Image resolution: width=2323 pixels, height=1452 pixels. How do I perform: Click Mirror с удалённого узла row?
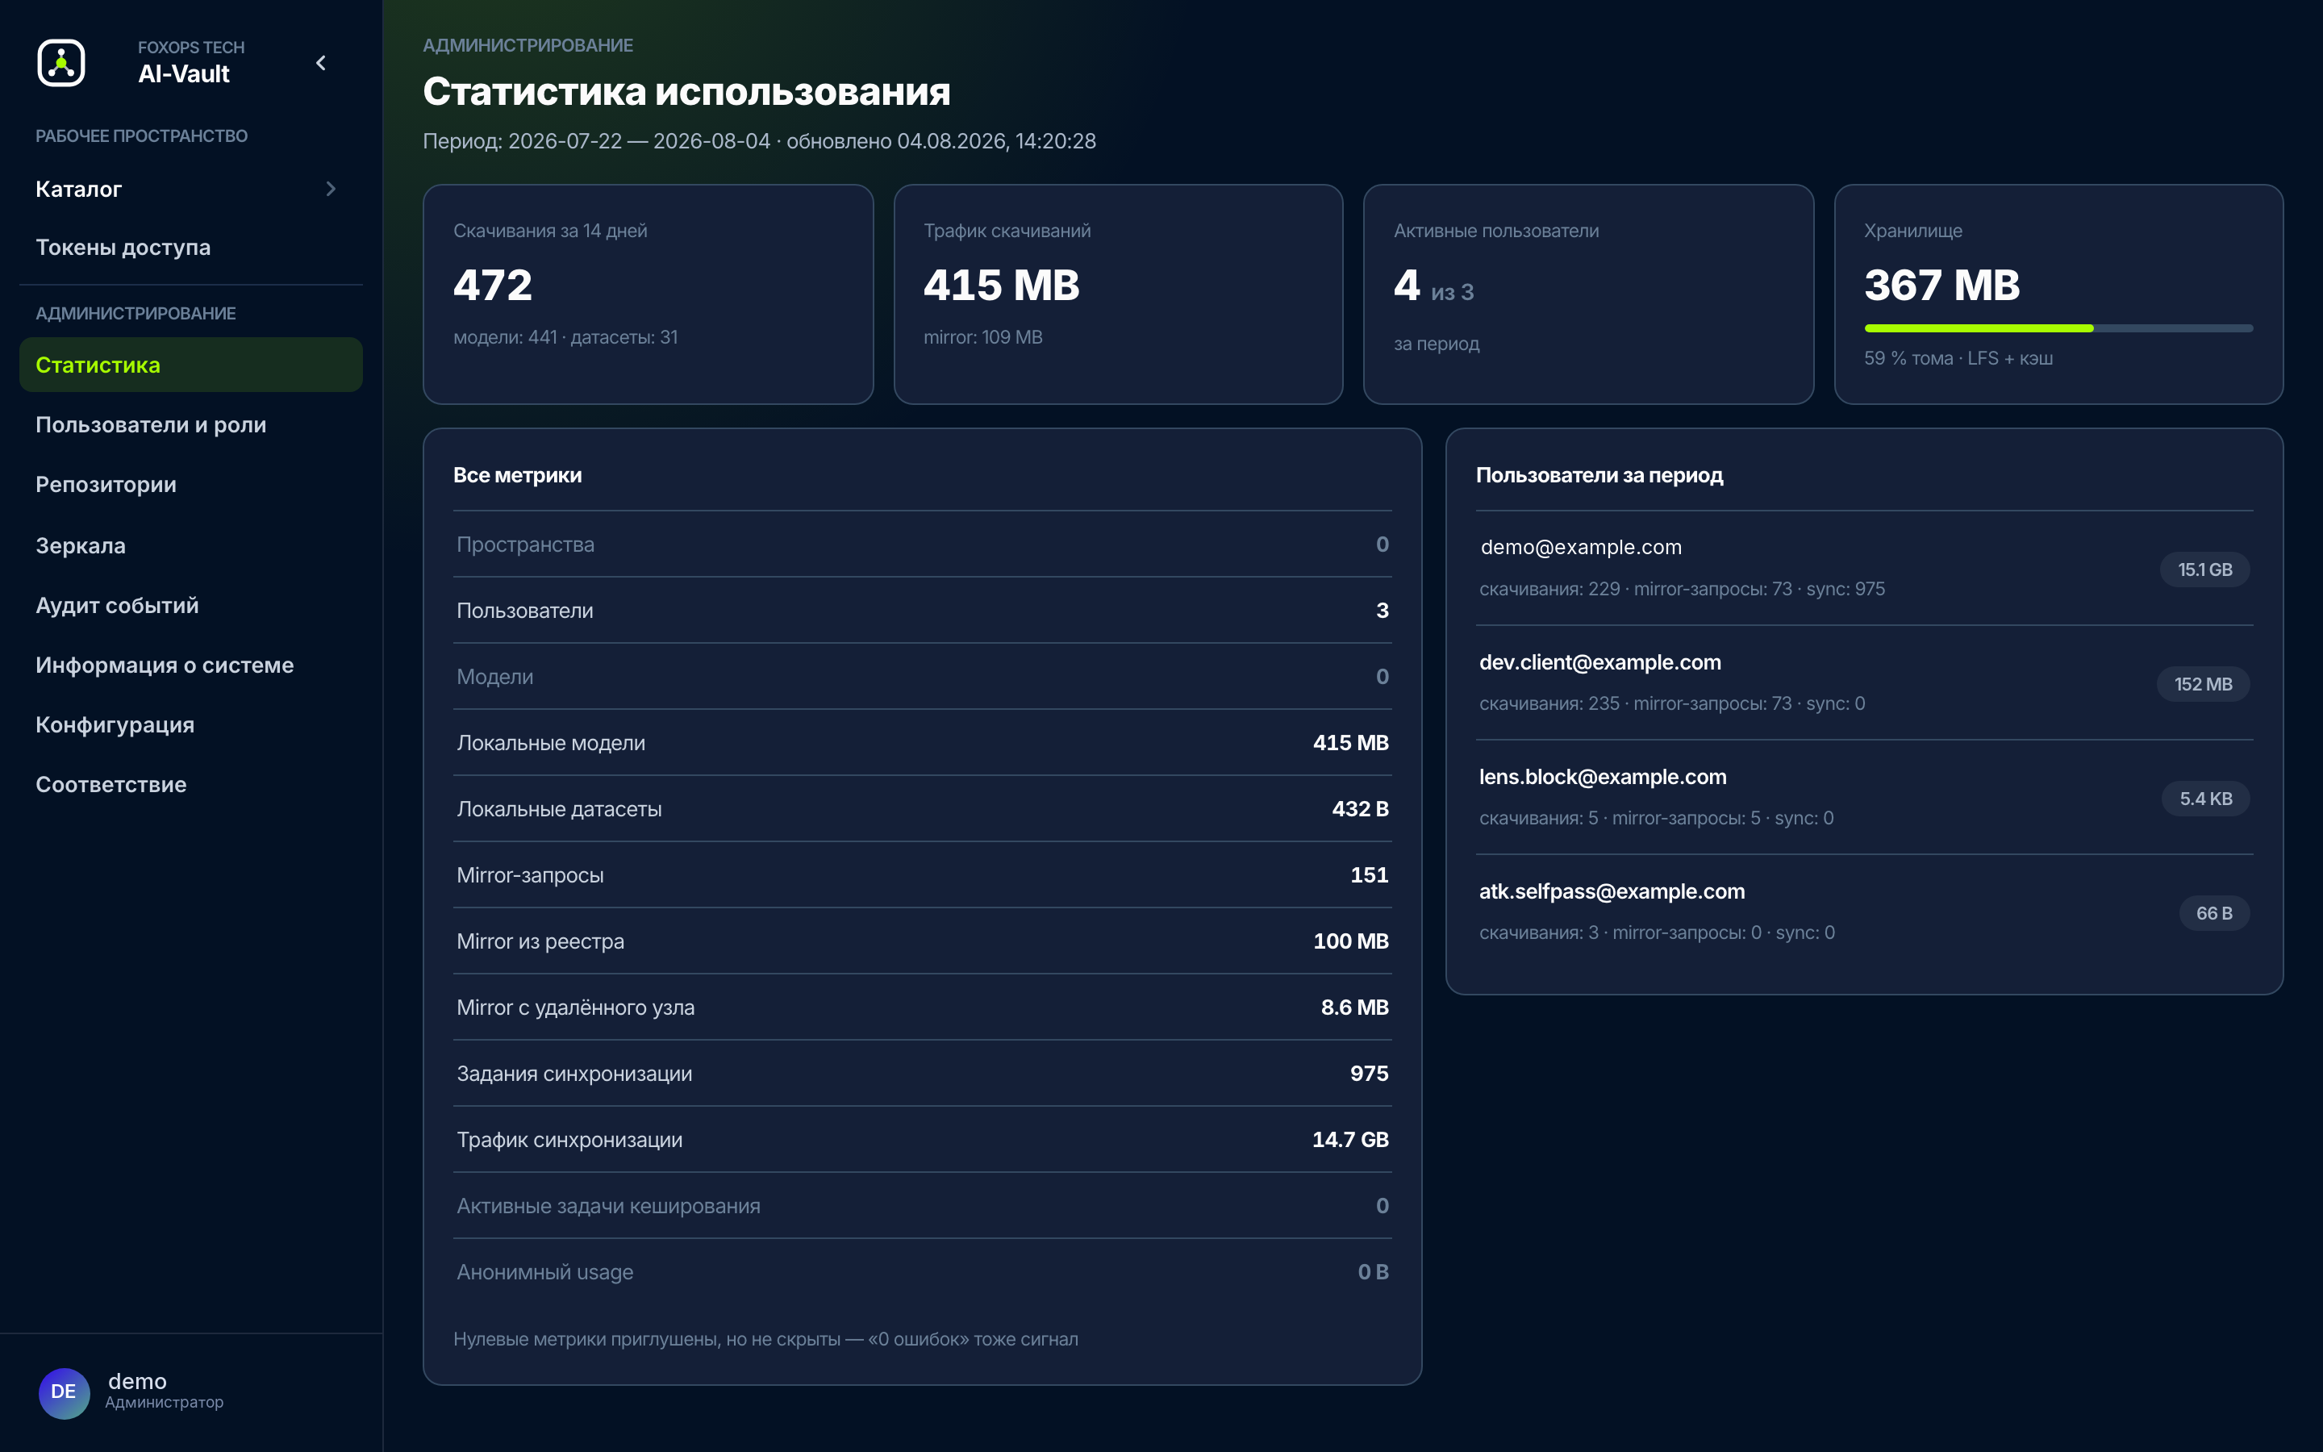coord(921,1008)
